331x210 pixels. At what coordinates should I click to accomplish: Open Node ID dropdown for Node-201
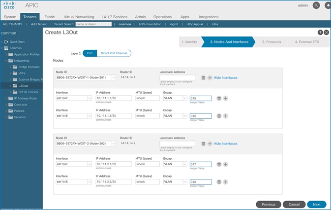coord(114,77)
